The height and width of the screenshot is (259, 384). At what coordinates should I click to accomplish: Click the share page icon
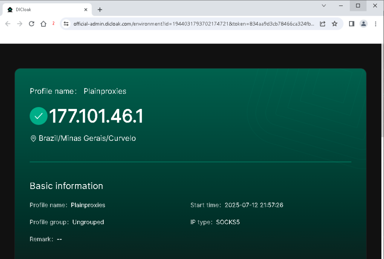(x=322, y=24)
